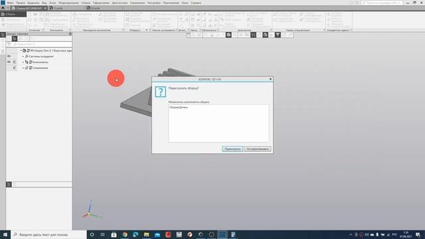425x239 pixels.
Task: Select the Сопряжения tree item
Action: [40, 68]
